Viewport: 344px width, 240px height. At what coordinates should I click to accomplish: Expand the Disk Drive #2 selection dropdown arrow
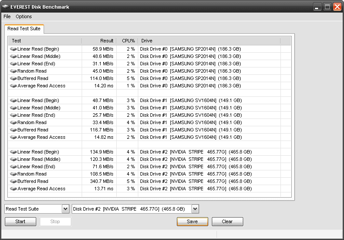click(x=195, y=209)
